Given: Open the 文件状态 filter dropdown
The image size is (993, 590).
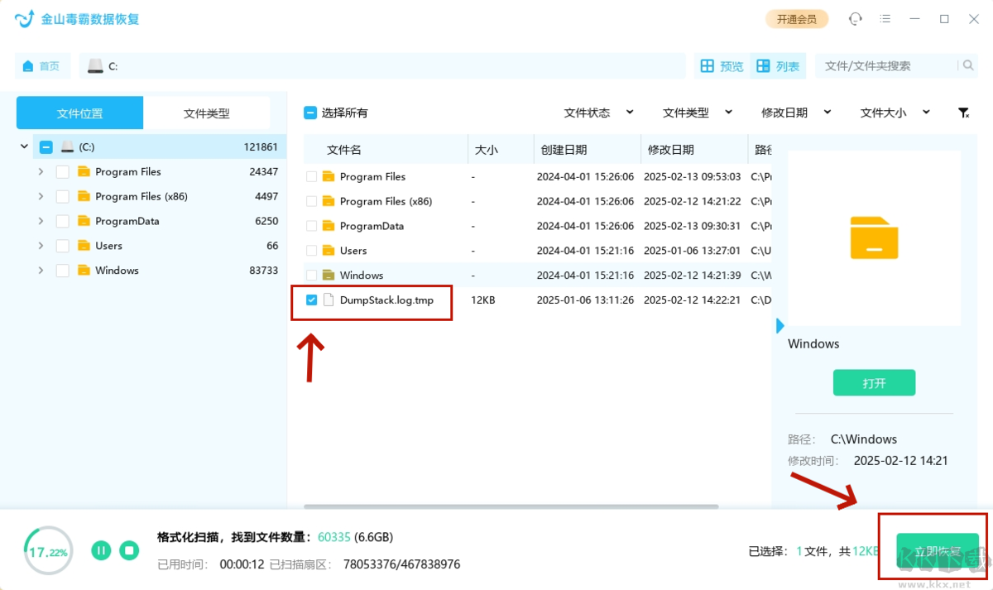Looking at the screenshot, I should [x=597, y=113].
